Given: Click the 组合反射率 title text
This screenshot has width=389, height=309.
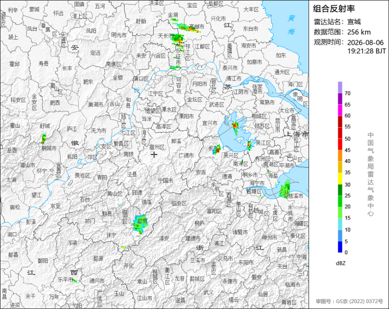Looking at the screenshot, I should 334,9.
